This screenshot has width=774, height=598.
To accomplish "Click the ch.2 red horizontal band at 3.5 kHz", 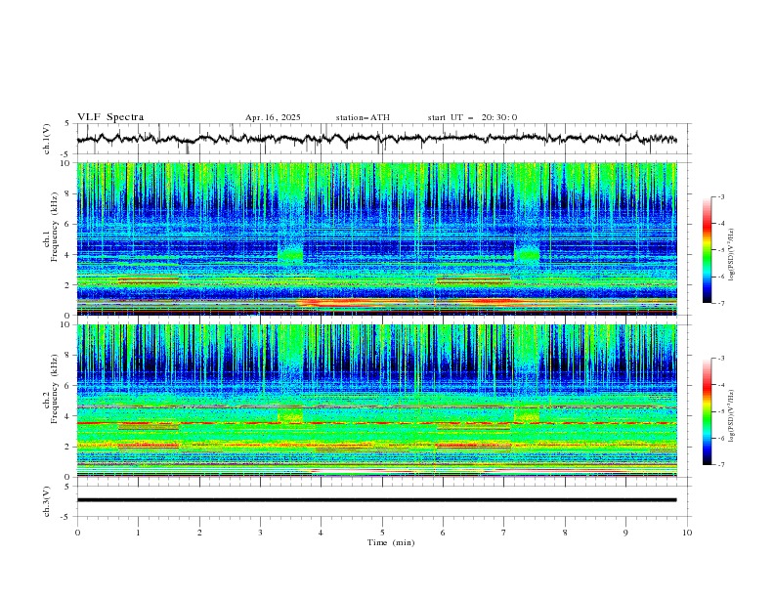I will pyautogui.click(x=376, y=423).
